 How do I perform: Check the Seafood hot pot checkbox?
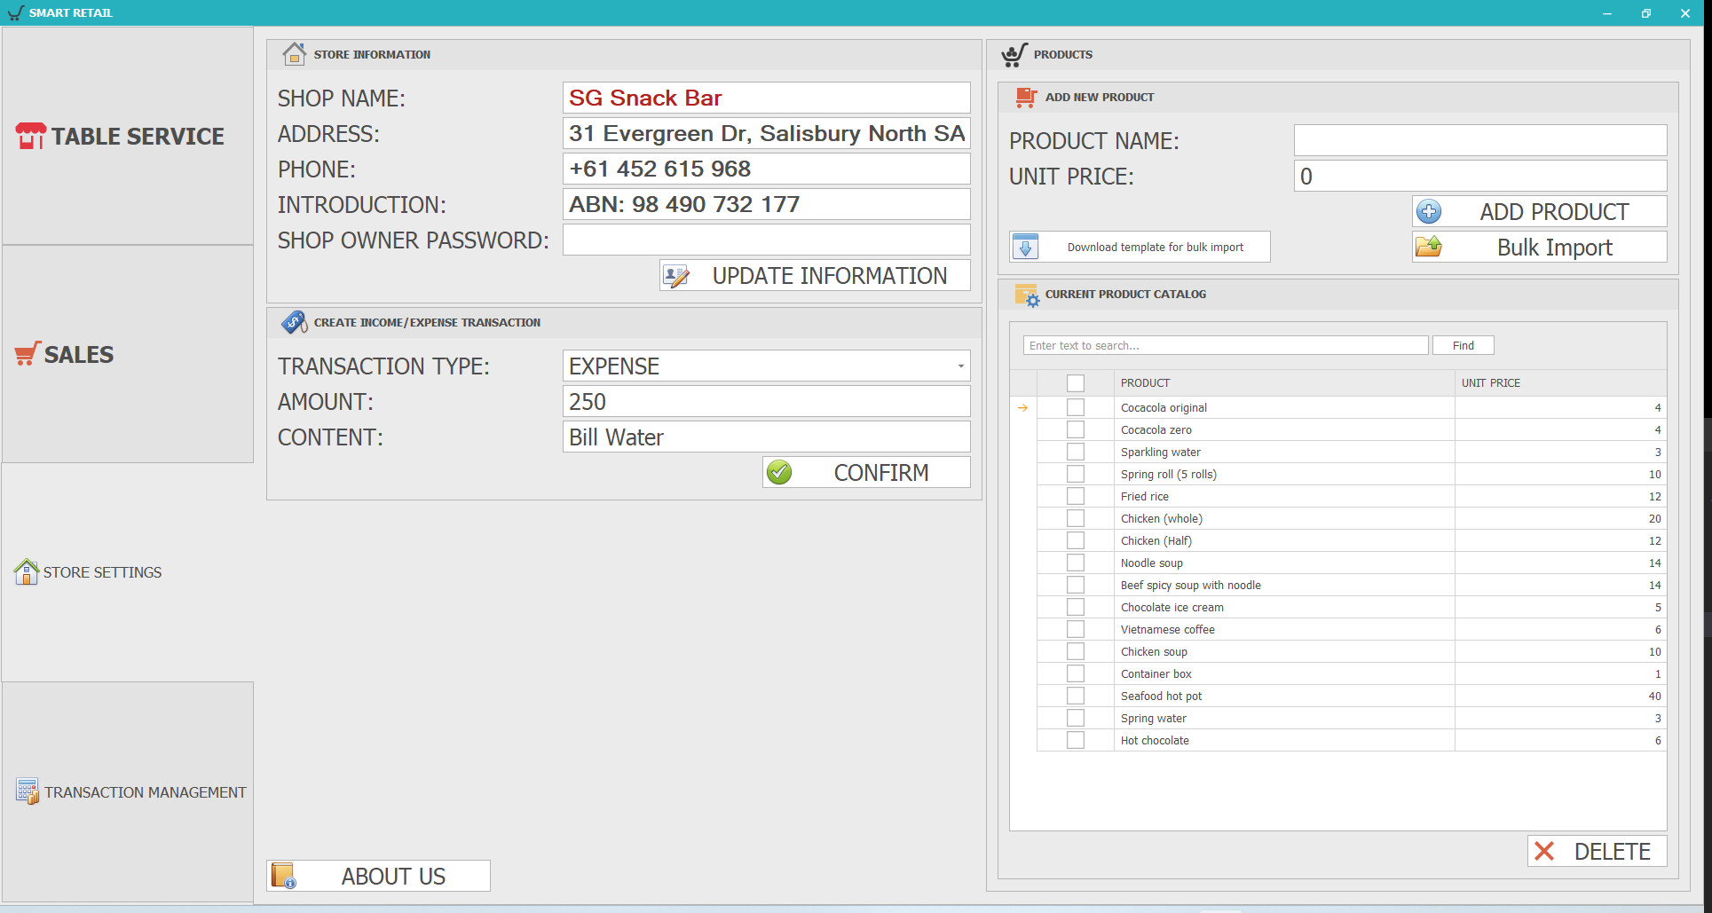point(1076,695)
